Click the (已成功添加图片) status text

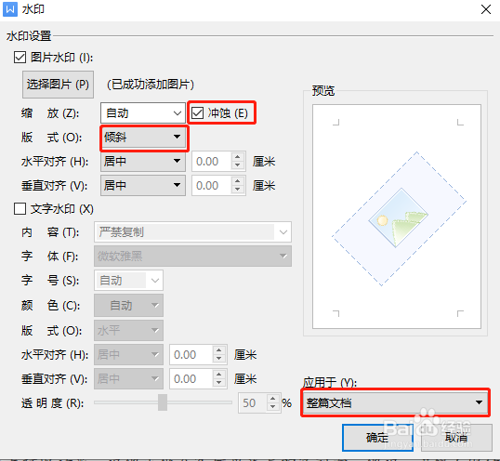151,85
